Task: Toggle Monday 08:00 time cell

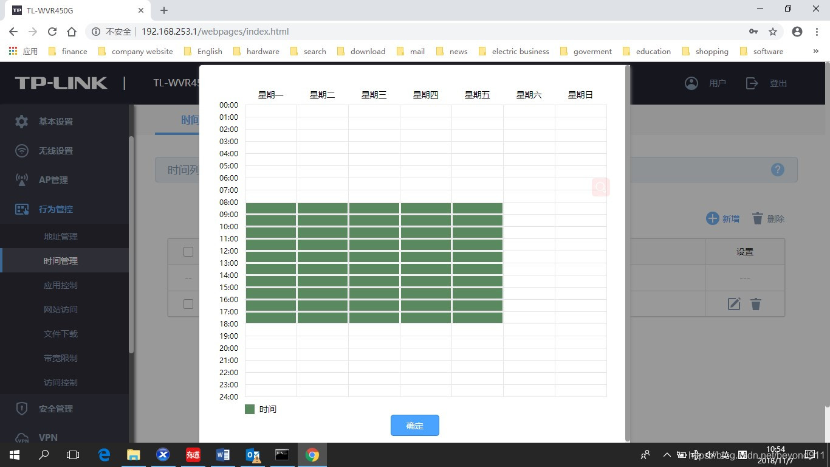Action: [271, 209]
